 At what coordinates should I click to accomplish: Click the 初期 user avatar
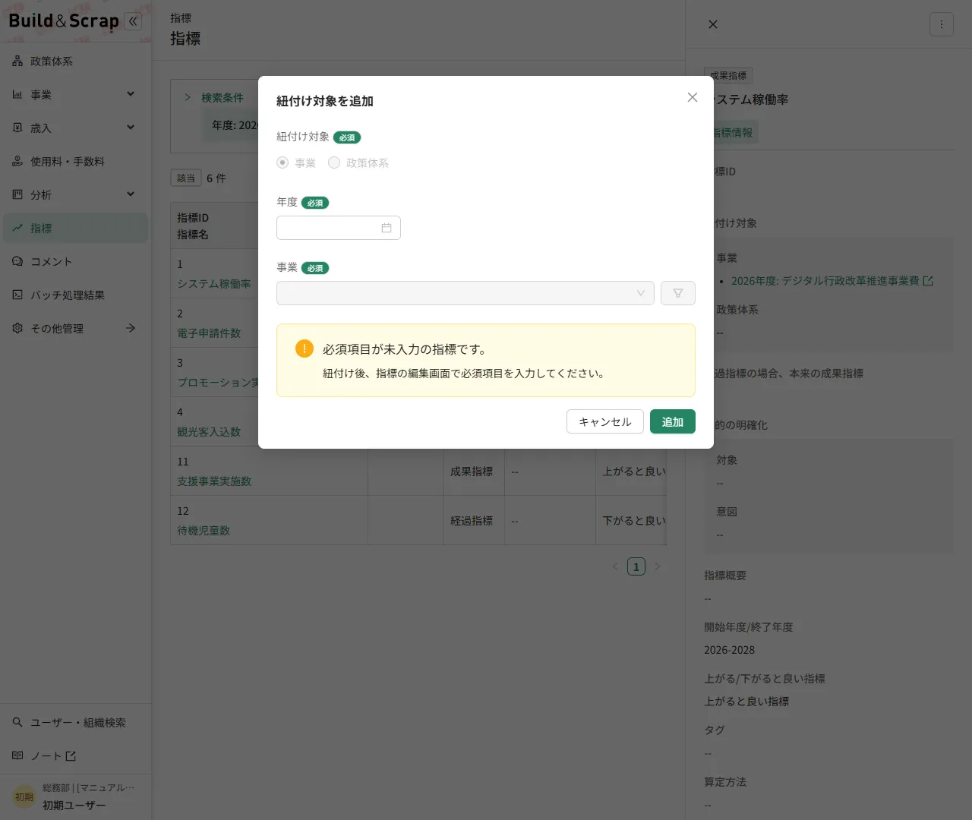point(24,796)
